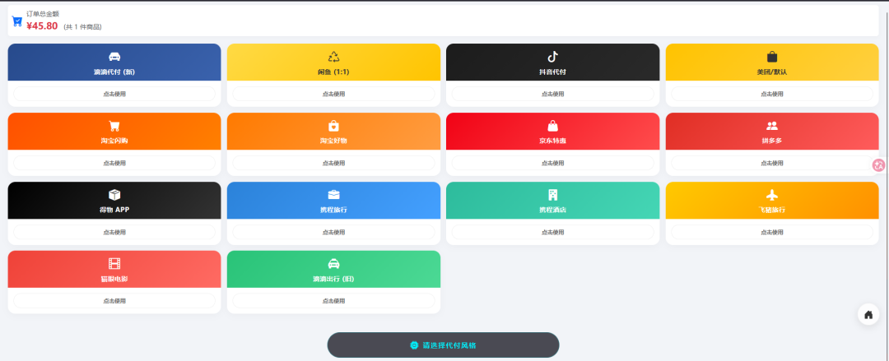Choose 点击使用 under 抖音代付
This screenshot has height=361, width=889.
click(553, 94)
